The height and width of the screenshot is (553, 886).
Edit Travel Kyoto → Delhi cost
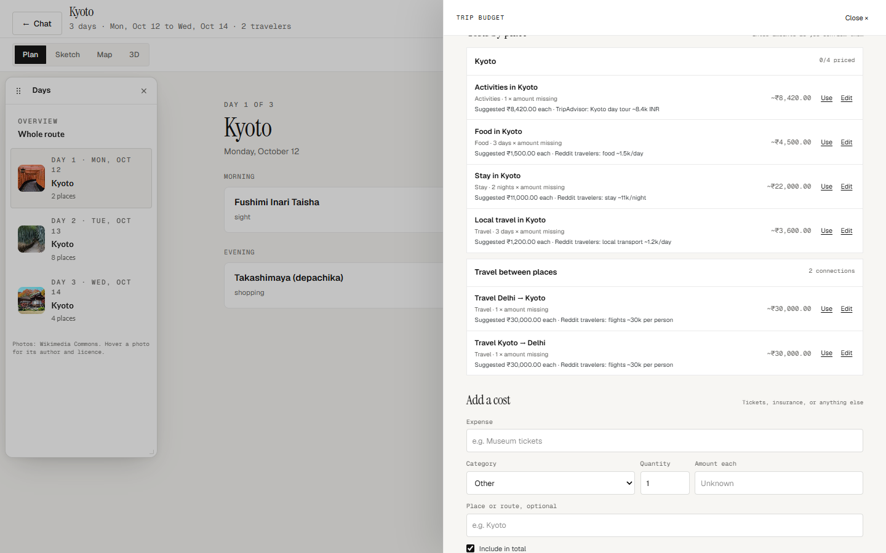pos(847,353)
